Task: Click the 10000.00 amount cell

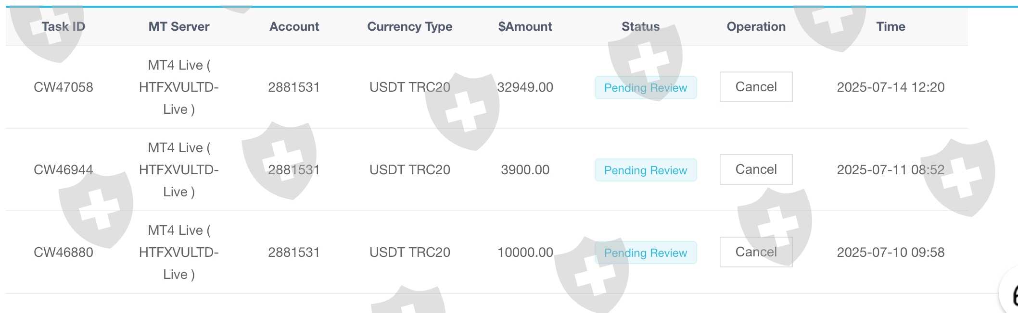Action: coord(525,252)
